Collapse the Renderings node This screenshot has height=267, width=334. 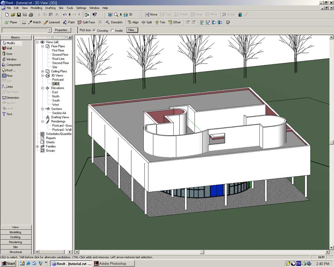click(42, 121)
